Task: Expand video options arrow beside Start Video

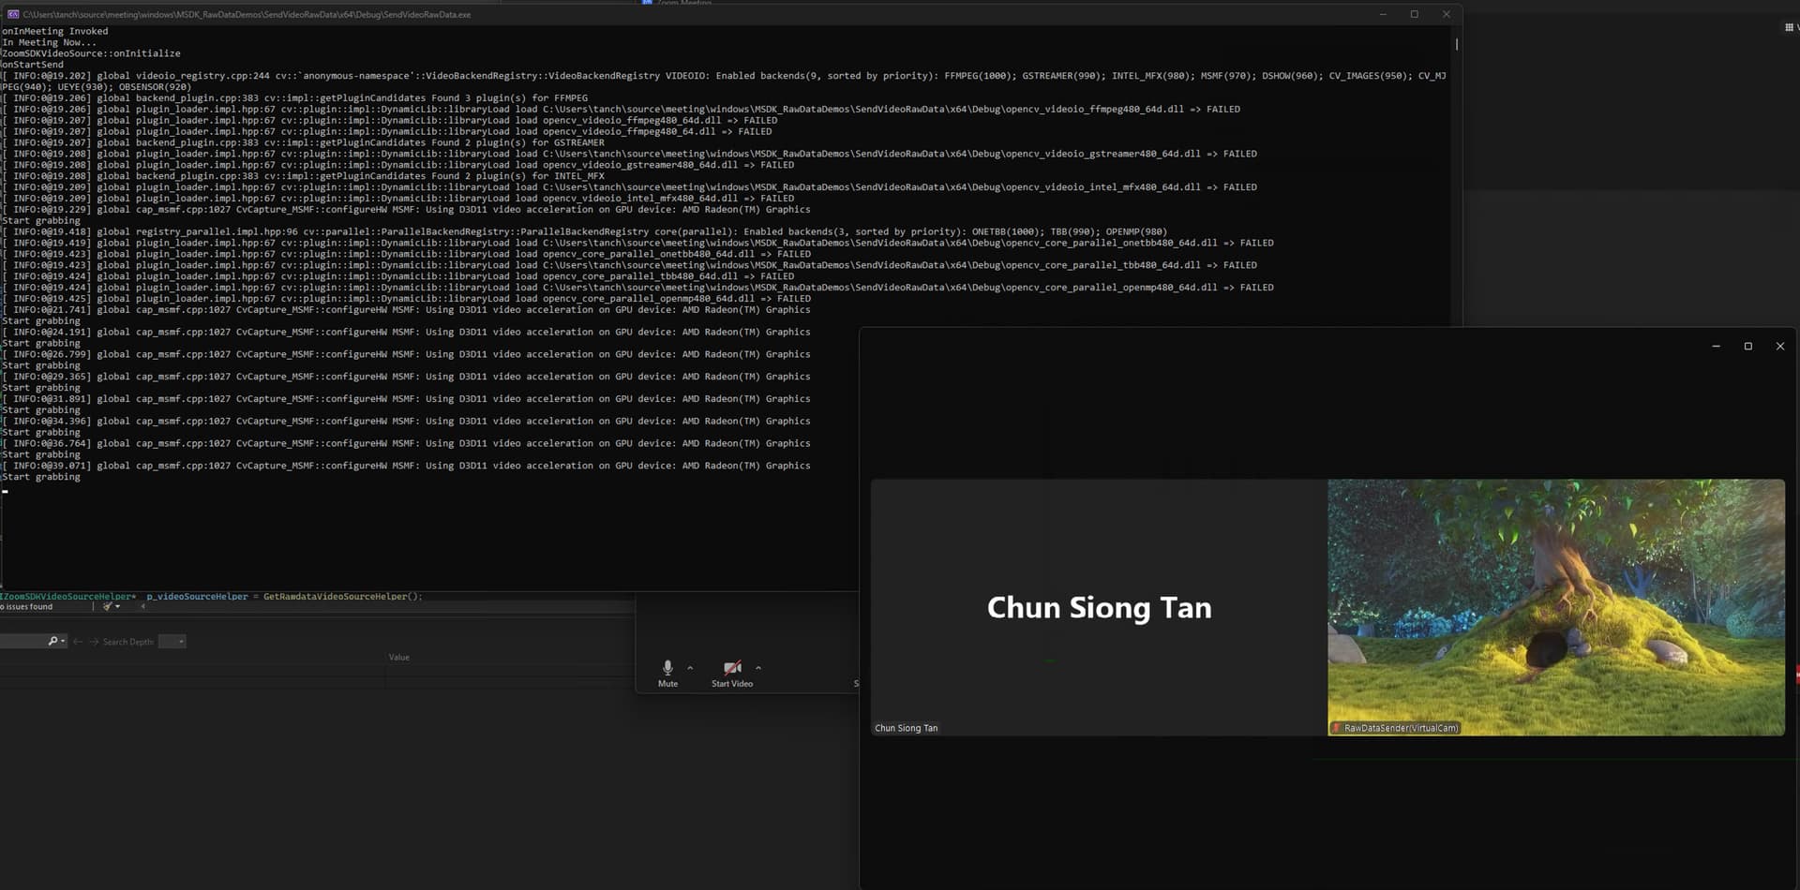Action: pos(758,668)
